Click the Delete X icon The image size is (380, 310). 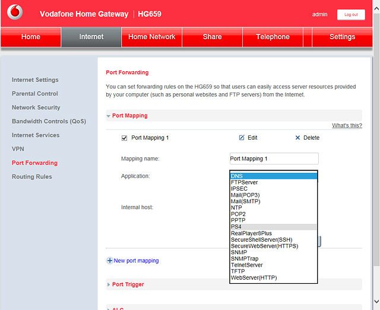click(x=297, y=138)
